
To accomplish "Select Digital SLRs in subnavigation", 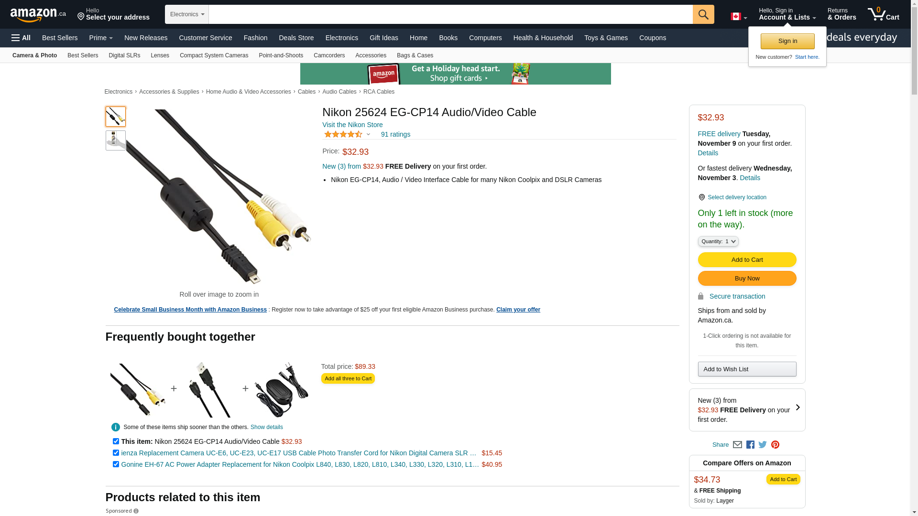I will (124, 55).
